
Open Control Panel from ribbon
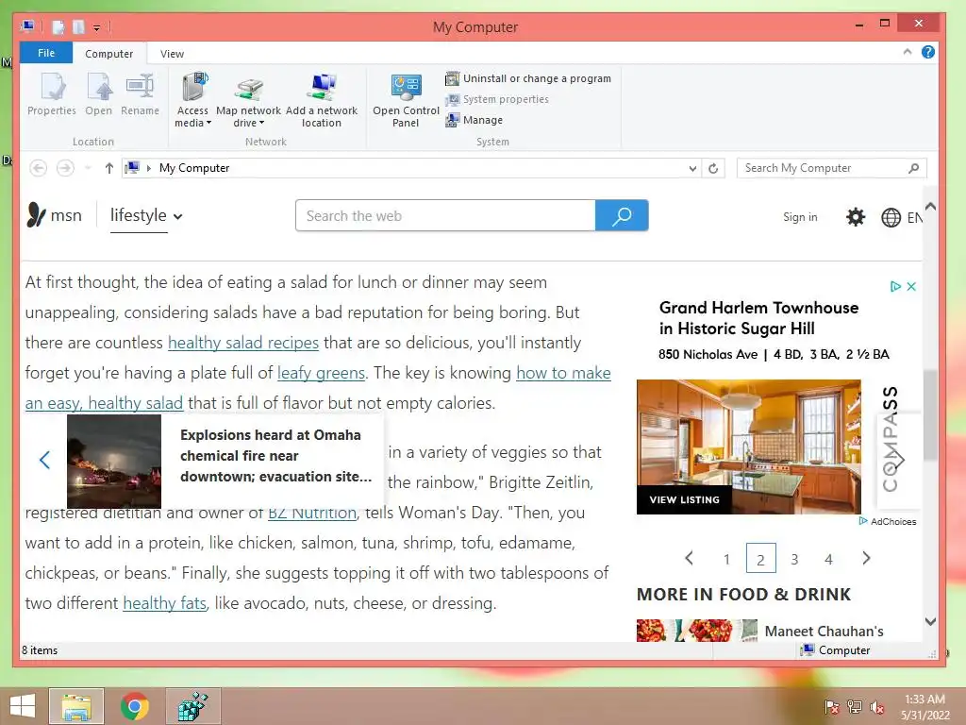(x=406, y=100)
